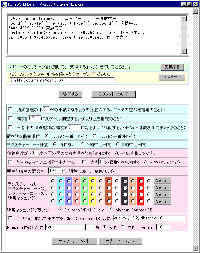
Task: Select テクスチャーなし radio in pink column
Action: coord(77,181)
